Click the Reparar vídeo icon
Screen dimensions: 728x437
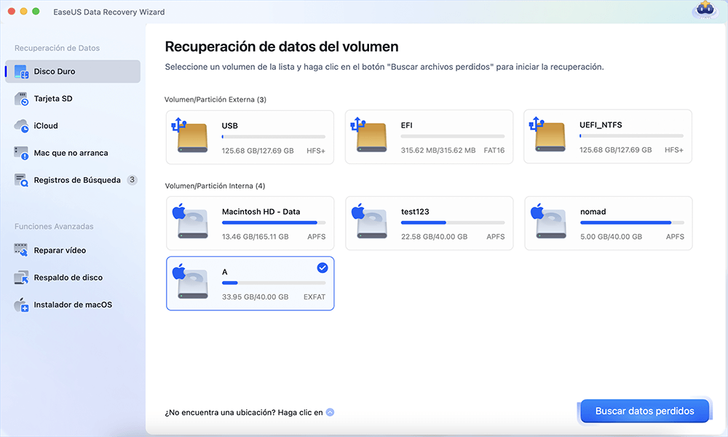[21, 251]
